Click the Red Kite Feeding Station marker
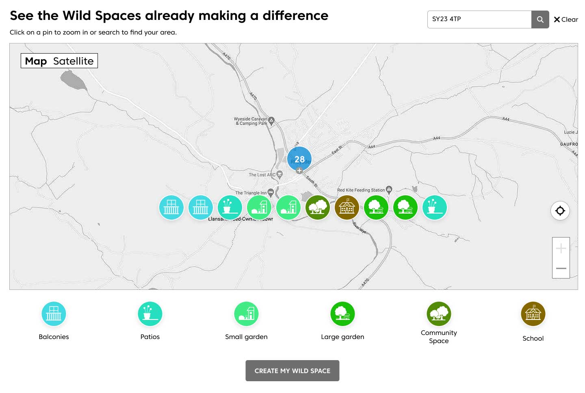This screenshot has height=393, width=585. (x=389, y=190)
